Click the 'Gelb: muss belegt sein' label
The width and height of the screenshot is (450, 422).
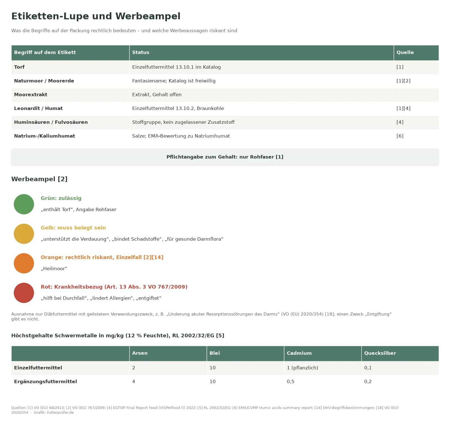point(73,228)
